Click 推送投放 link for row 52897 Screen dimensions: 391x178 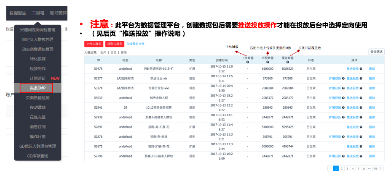point(352,127)
